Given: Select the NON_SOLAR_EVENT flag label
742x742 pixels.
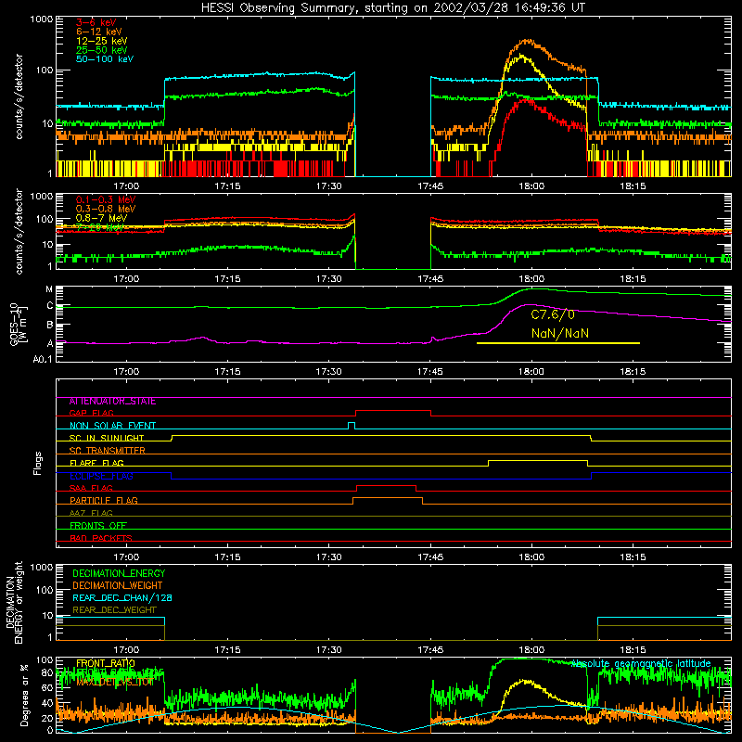Looking at the screenshot, I should tap(112, 426).
